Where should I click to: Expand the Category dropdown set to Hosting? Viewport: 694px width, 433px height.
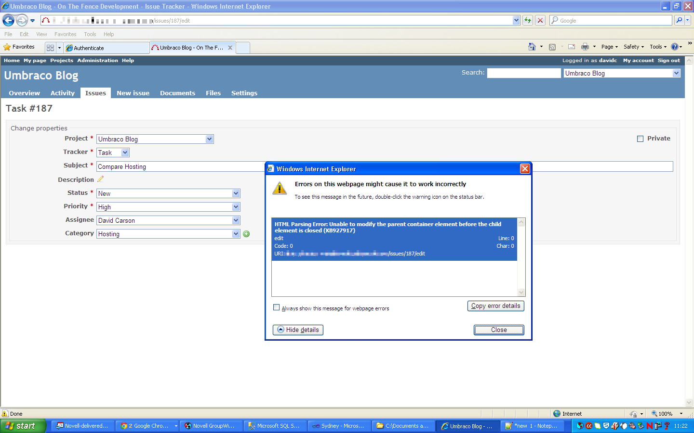(x=236, y=234)
